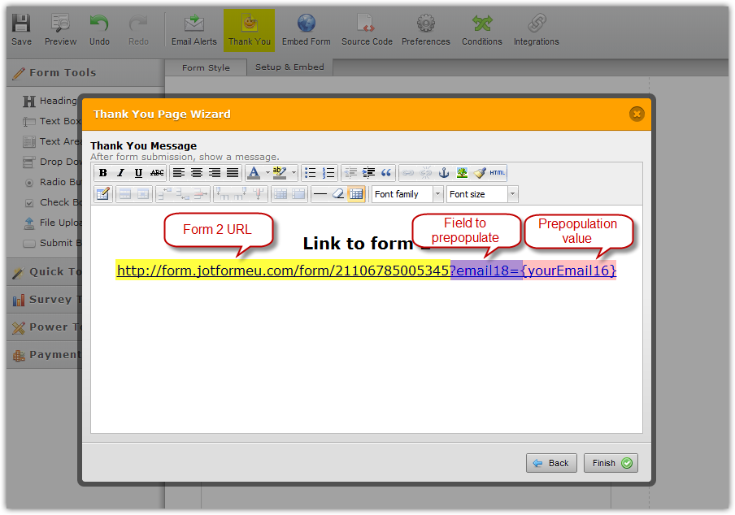Image resolution: width=735 pixels, height=515 pixels.
Task: Toggle underline formatting in the editor
Action: click(x=138, y=173)
